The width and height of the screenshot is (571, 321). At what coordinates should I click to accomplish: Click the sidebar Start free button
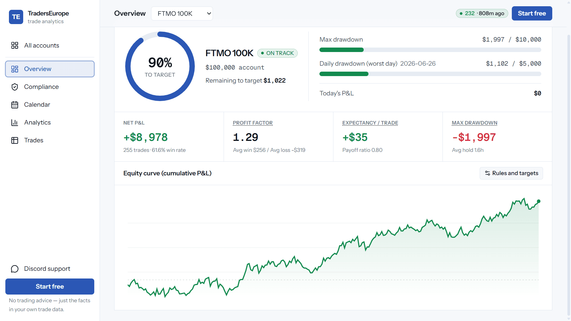point(50,287)
